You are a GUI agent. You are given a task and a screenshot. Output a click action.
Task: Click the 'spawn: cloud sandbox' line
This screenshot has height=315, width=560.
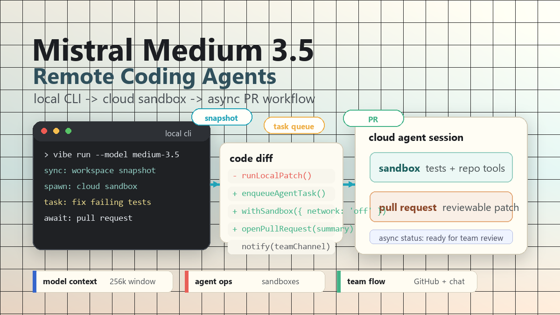coord(91,186)
